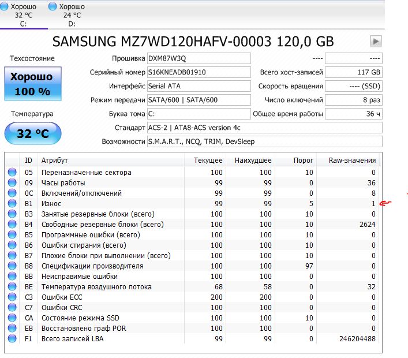This screenshot has height=358, width=408.
Task: Click the Интерфейс field Serial ATA
Action: [199, 86]
